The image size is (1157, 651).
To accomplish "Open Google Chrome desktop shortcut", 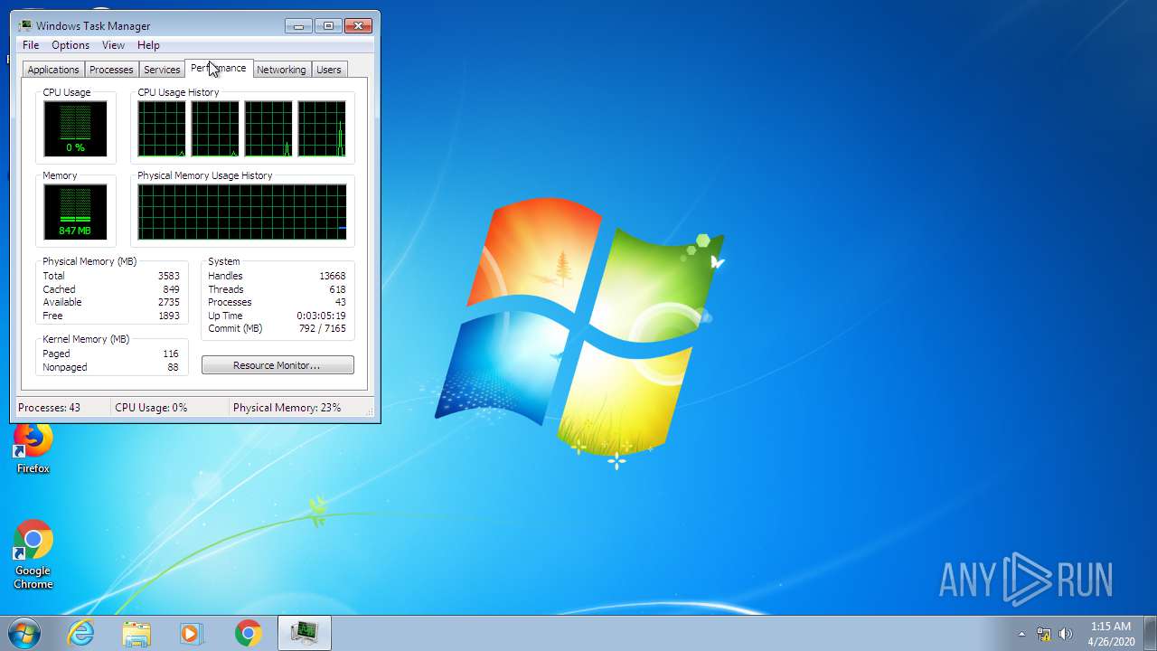I will point(33,554).
